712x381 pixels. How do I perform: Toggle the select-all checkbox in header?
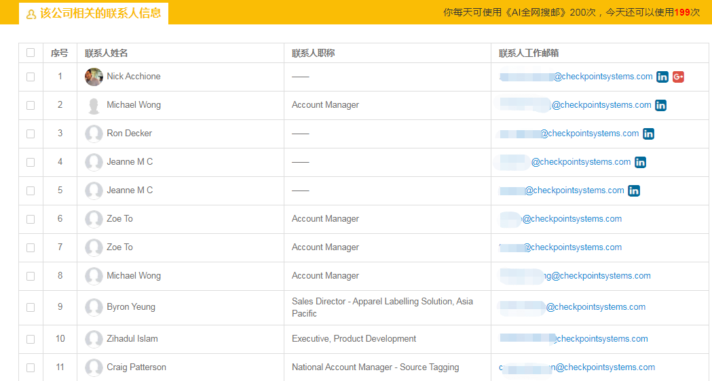pyautogui.click(x=31, y=53)
